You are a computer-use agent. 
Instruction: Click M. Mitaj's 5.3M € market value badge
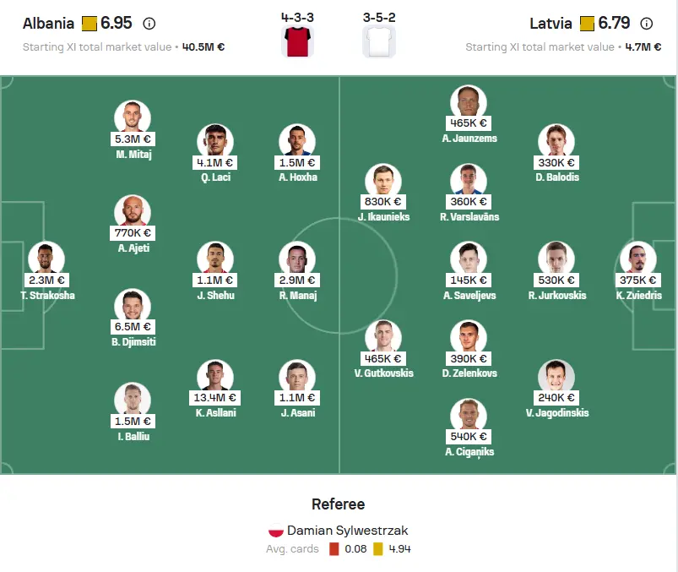pos(133,139)
